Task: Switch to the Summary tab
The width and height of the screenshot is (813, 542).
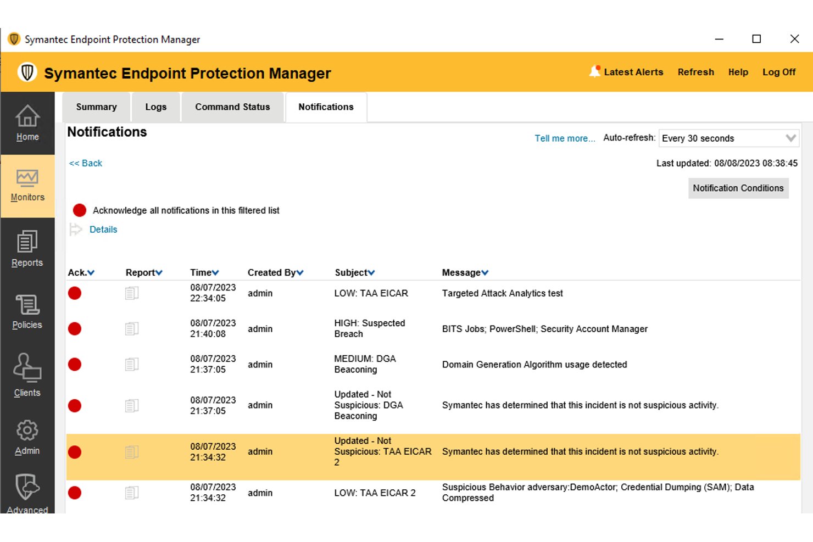Action: [96, 107]
